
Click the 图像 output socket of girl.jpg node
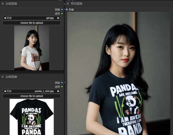62,9
